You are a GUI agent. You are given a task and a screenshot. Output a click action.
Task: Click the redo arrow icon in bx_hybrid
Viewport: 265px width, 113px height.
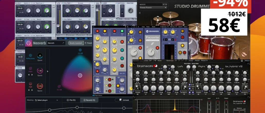155,61
